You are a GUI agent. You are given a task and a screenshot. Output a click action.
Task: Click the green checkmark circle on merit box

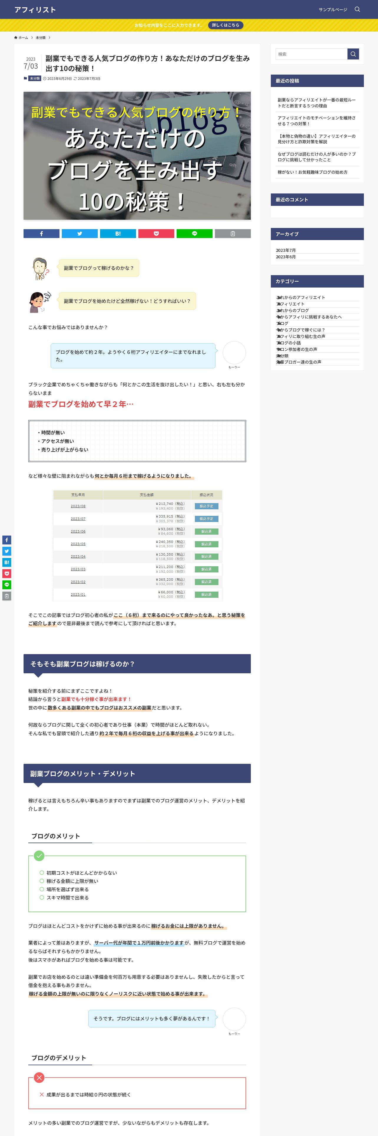[39, 856]
